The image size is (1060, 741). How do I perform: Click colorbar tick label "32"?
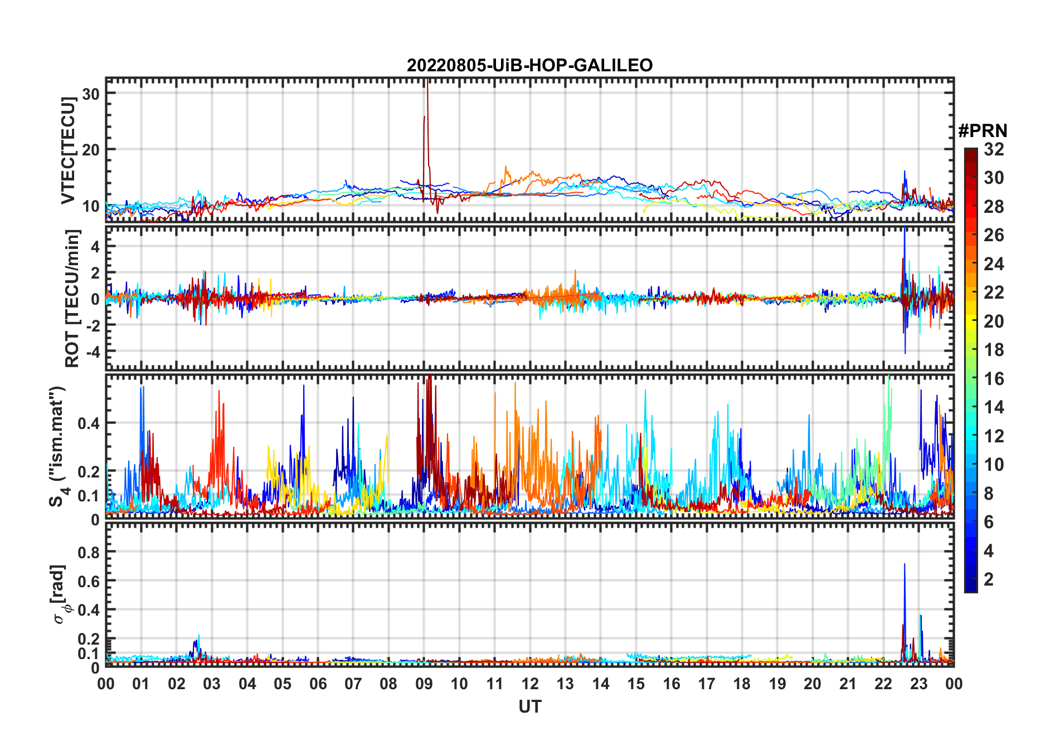[x=994, y=149]
